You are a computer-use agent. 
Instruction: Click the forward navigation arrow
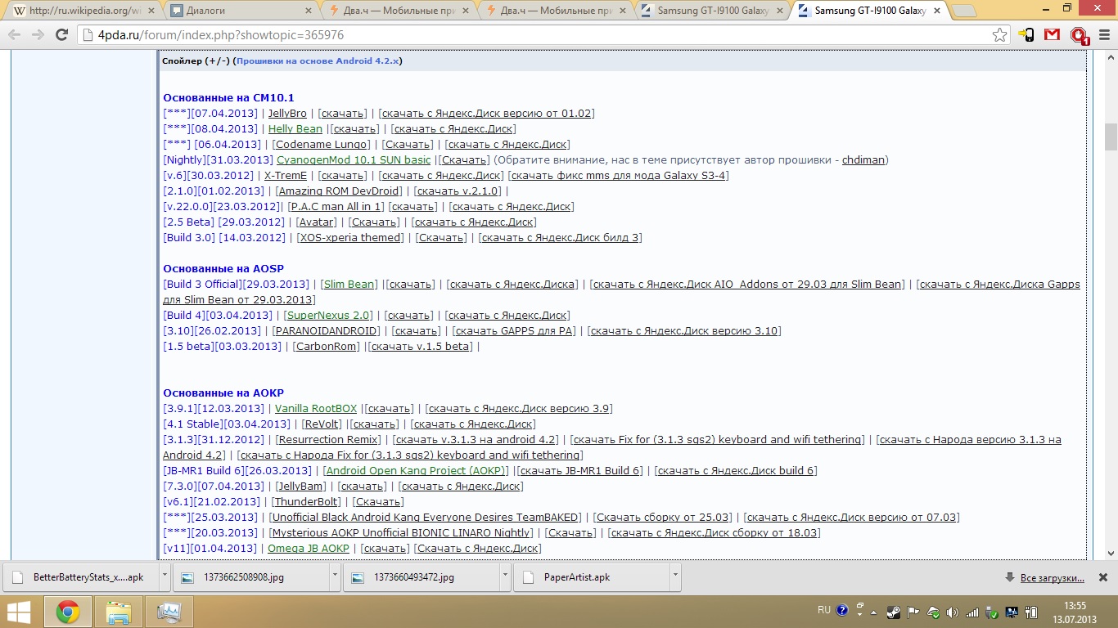coord(38,35)
